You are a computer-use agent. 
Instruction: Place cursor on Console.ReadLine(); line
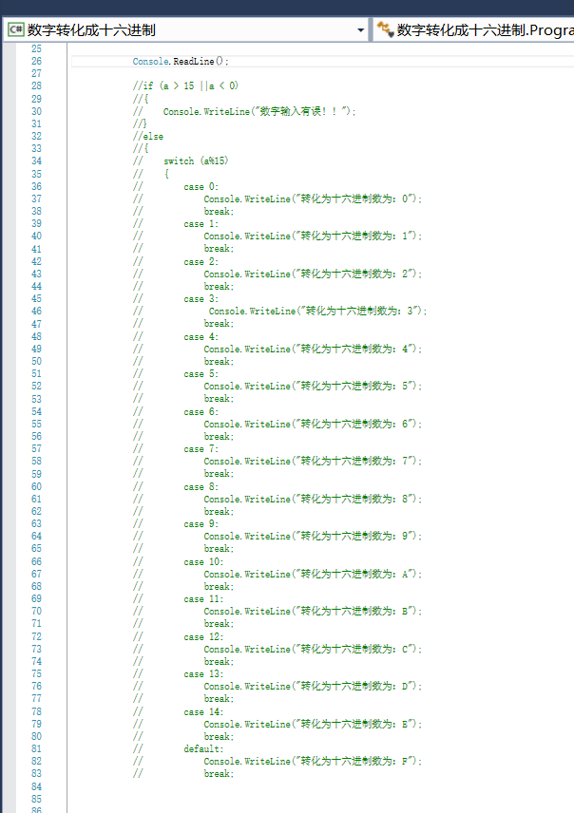coord(181,61)
